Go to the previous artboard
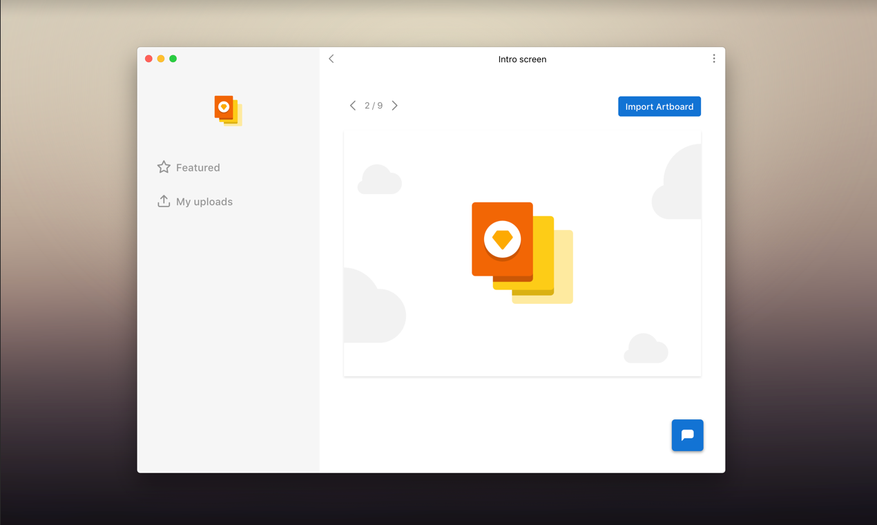The height and width of the screenshot is (525, 877). [x=353, y=106]
